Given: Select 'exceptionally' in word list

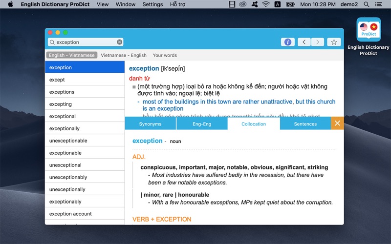Looking at the screenshot, I should coord(85,128).
